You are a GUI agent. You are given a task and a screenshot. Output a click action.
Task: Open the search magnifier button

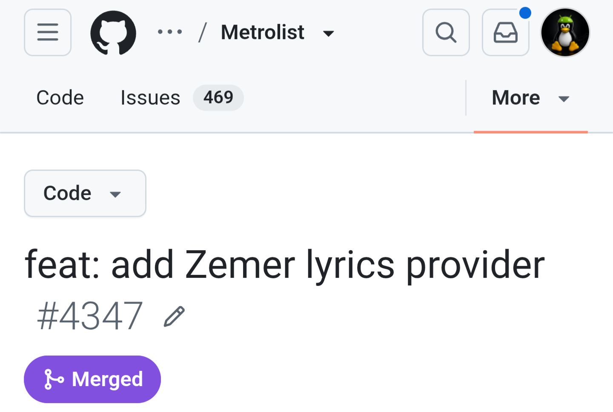(446, 32)
